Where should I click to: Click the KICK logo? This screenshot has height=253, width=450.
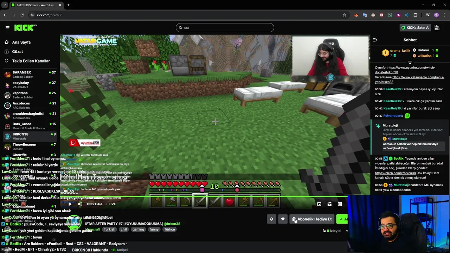coord(26,27)
